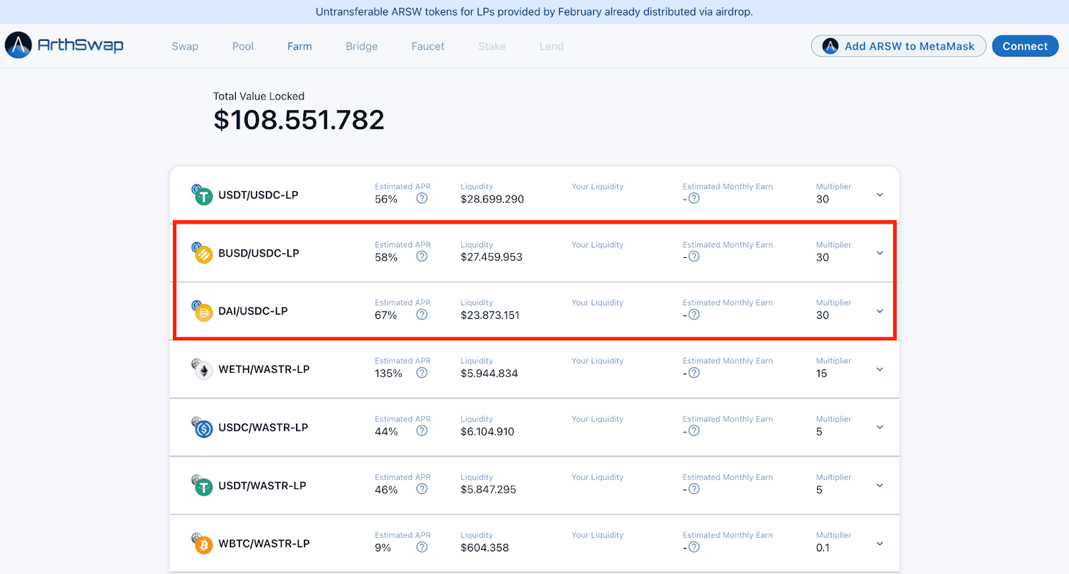The width and height of the screenshot is (1069, 574).
Task: Open Monthly Earn help icon for DAI/USDC-LP
Action: 694,315
